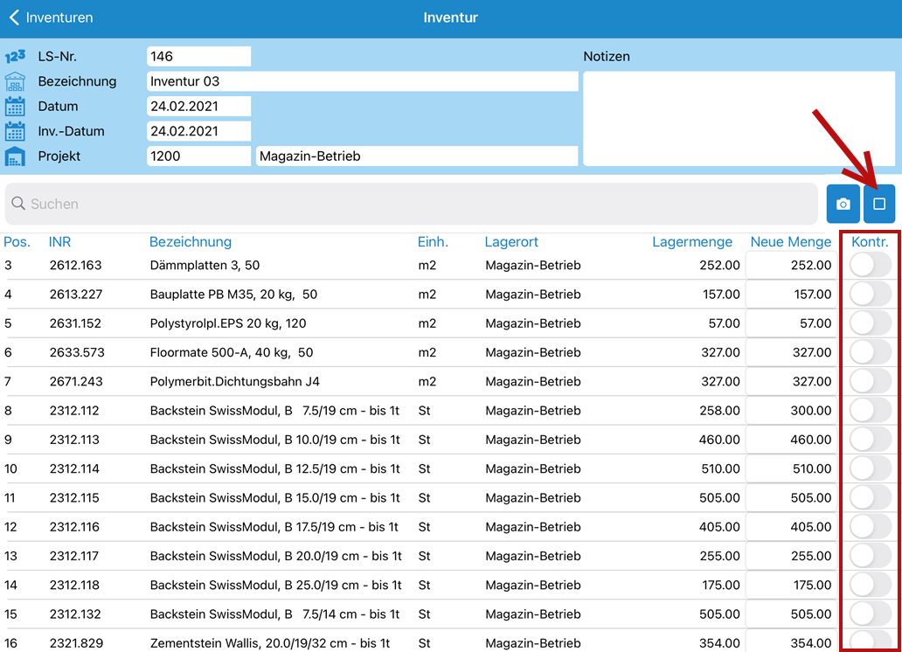Viewport: 902px width, 652px height.
Task: Click the magnifier icon in search bar
Action: point(18,204)
